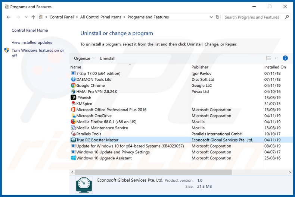Select the KMSpico entry

coord(181,104)
